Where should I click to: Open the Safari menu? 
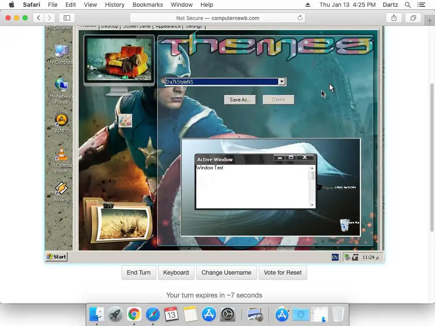coord(31,5)
